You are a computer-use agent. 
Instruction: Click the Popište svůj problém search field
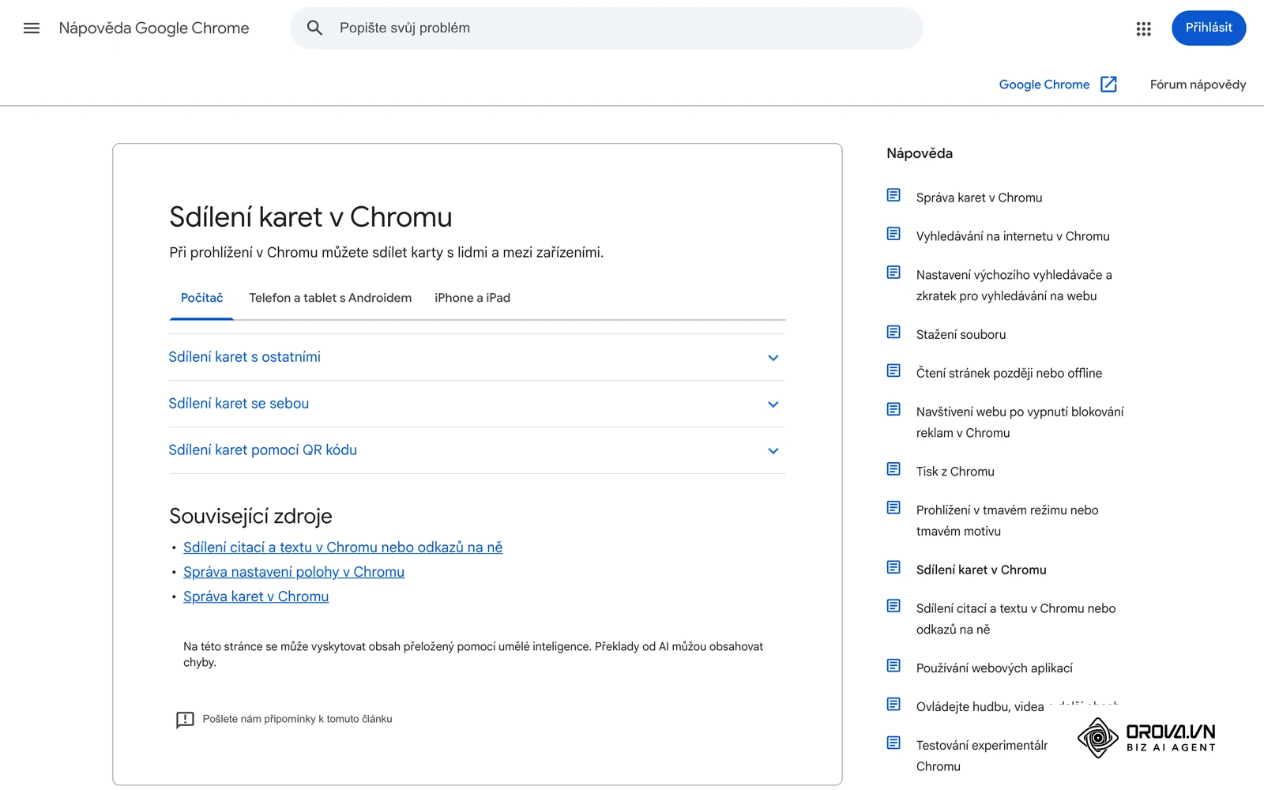tap(607, 28)
